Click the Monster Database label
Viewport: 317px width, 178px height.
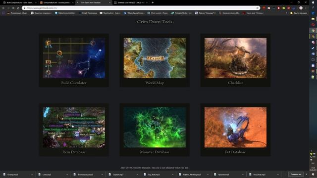pyautogui.click(x=155, y=152)
